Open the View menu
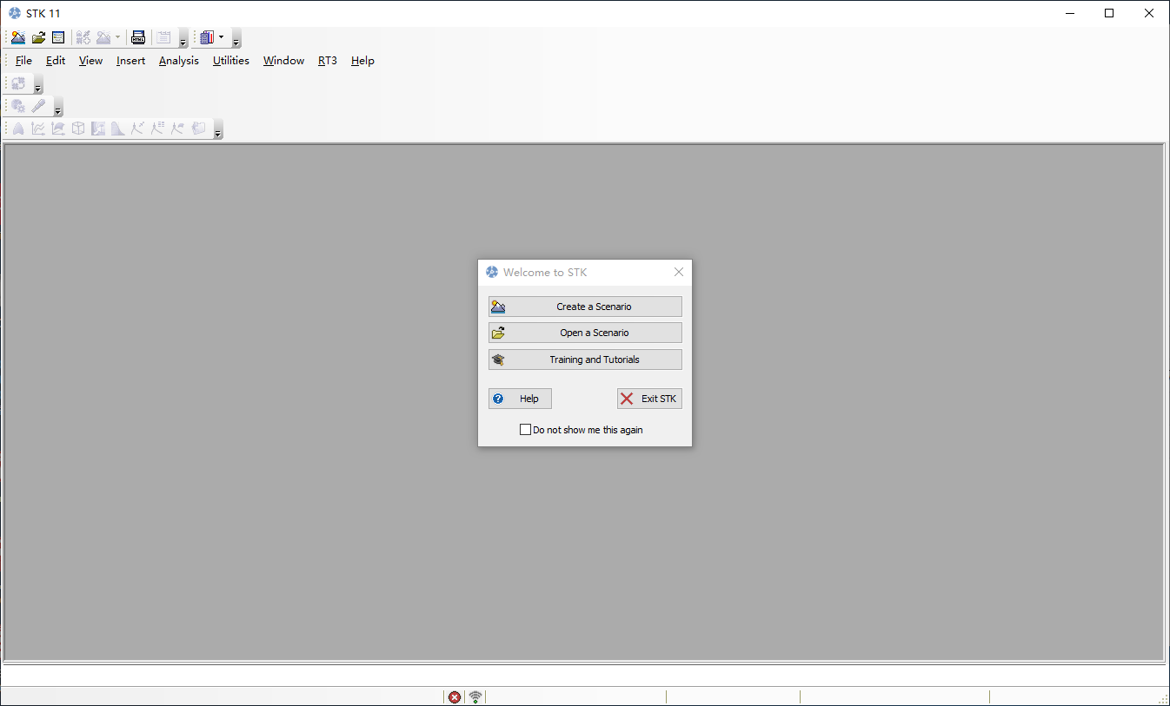 pyautogui.click(x=90, y=61)
